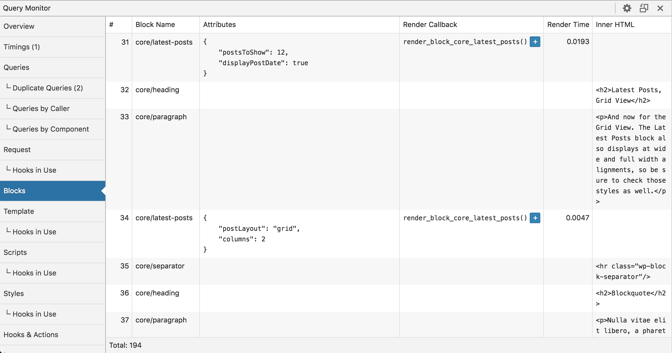Open the Queries panel
This screenshot has width=672, height=353.
click(53, 68)
